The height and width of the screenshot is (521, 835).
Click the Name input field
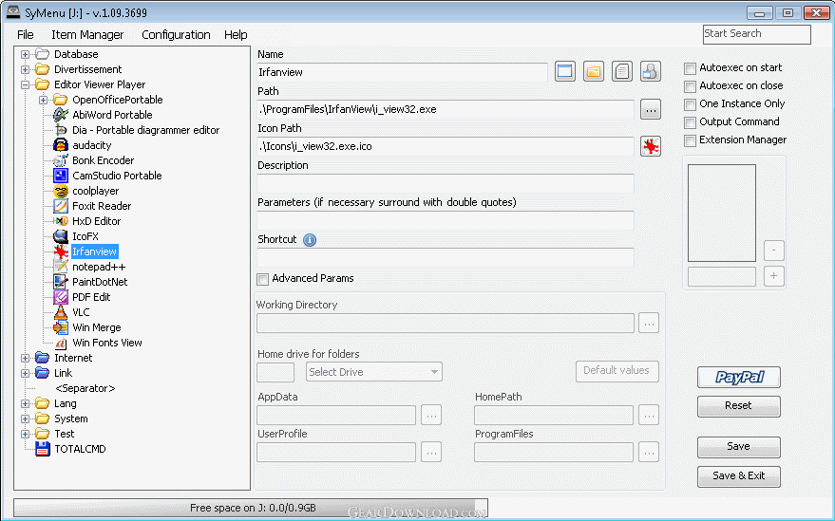[402, 72]
